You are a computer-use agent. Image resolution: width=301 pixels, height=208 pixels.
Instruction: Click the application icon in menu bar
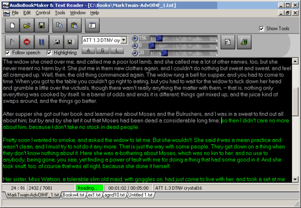tap(7, 13)
